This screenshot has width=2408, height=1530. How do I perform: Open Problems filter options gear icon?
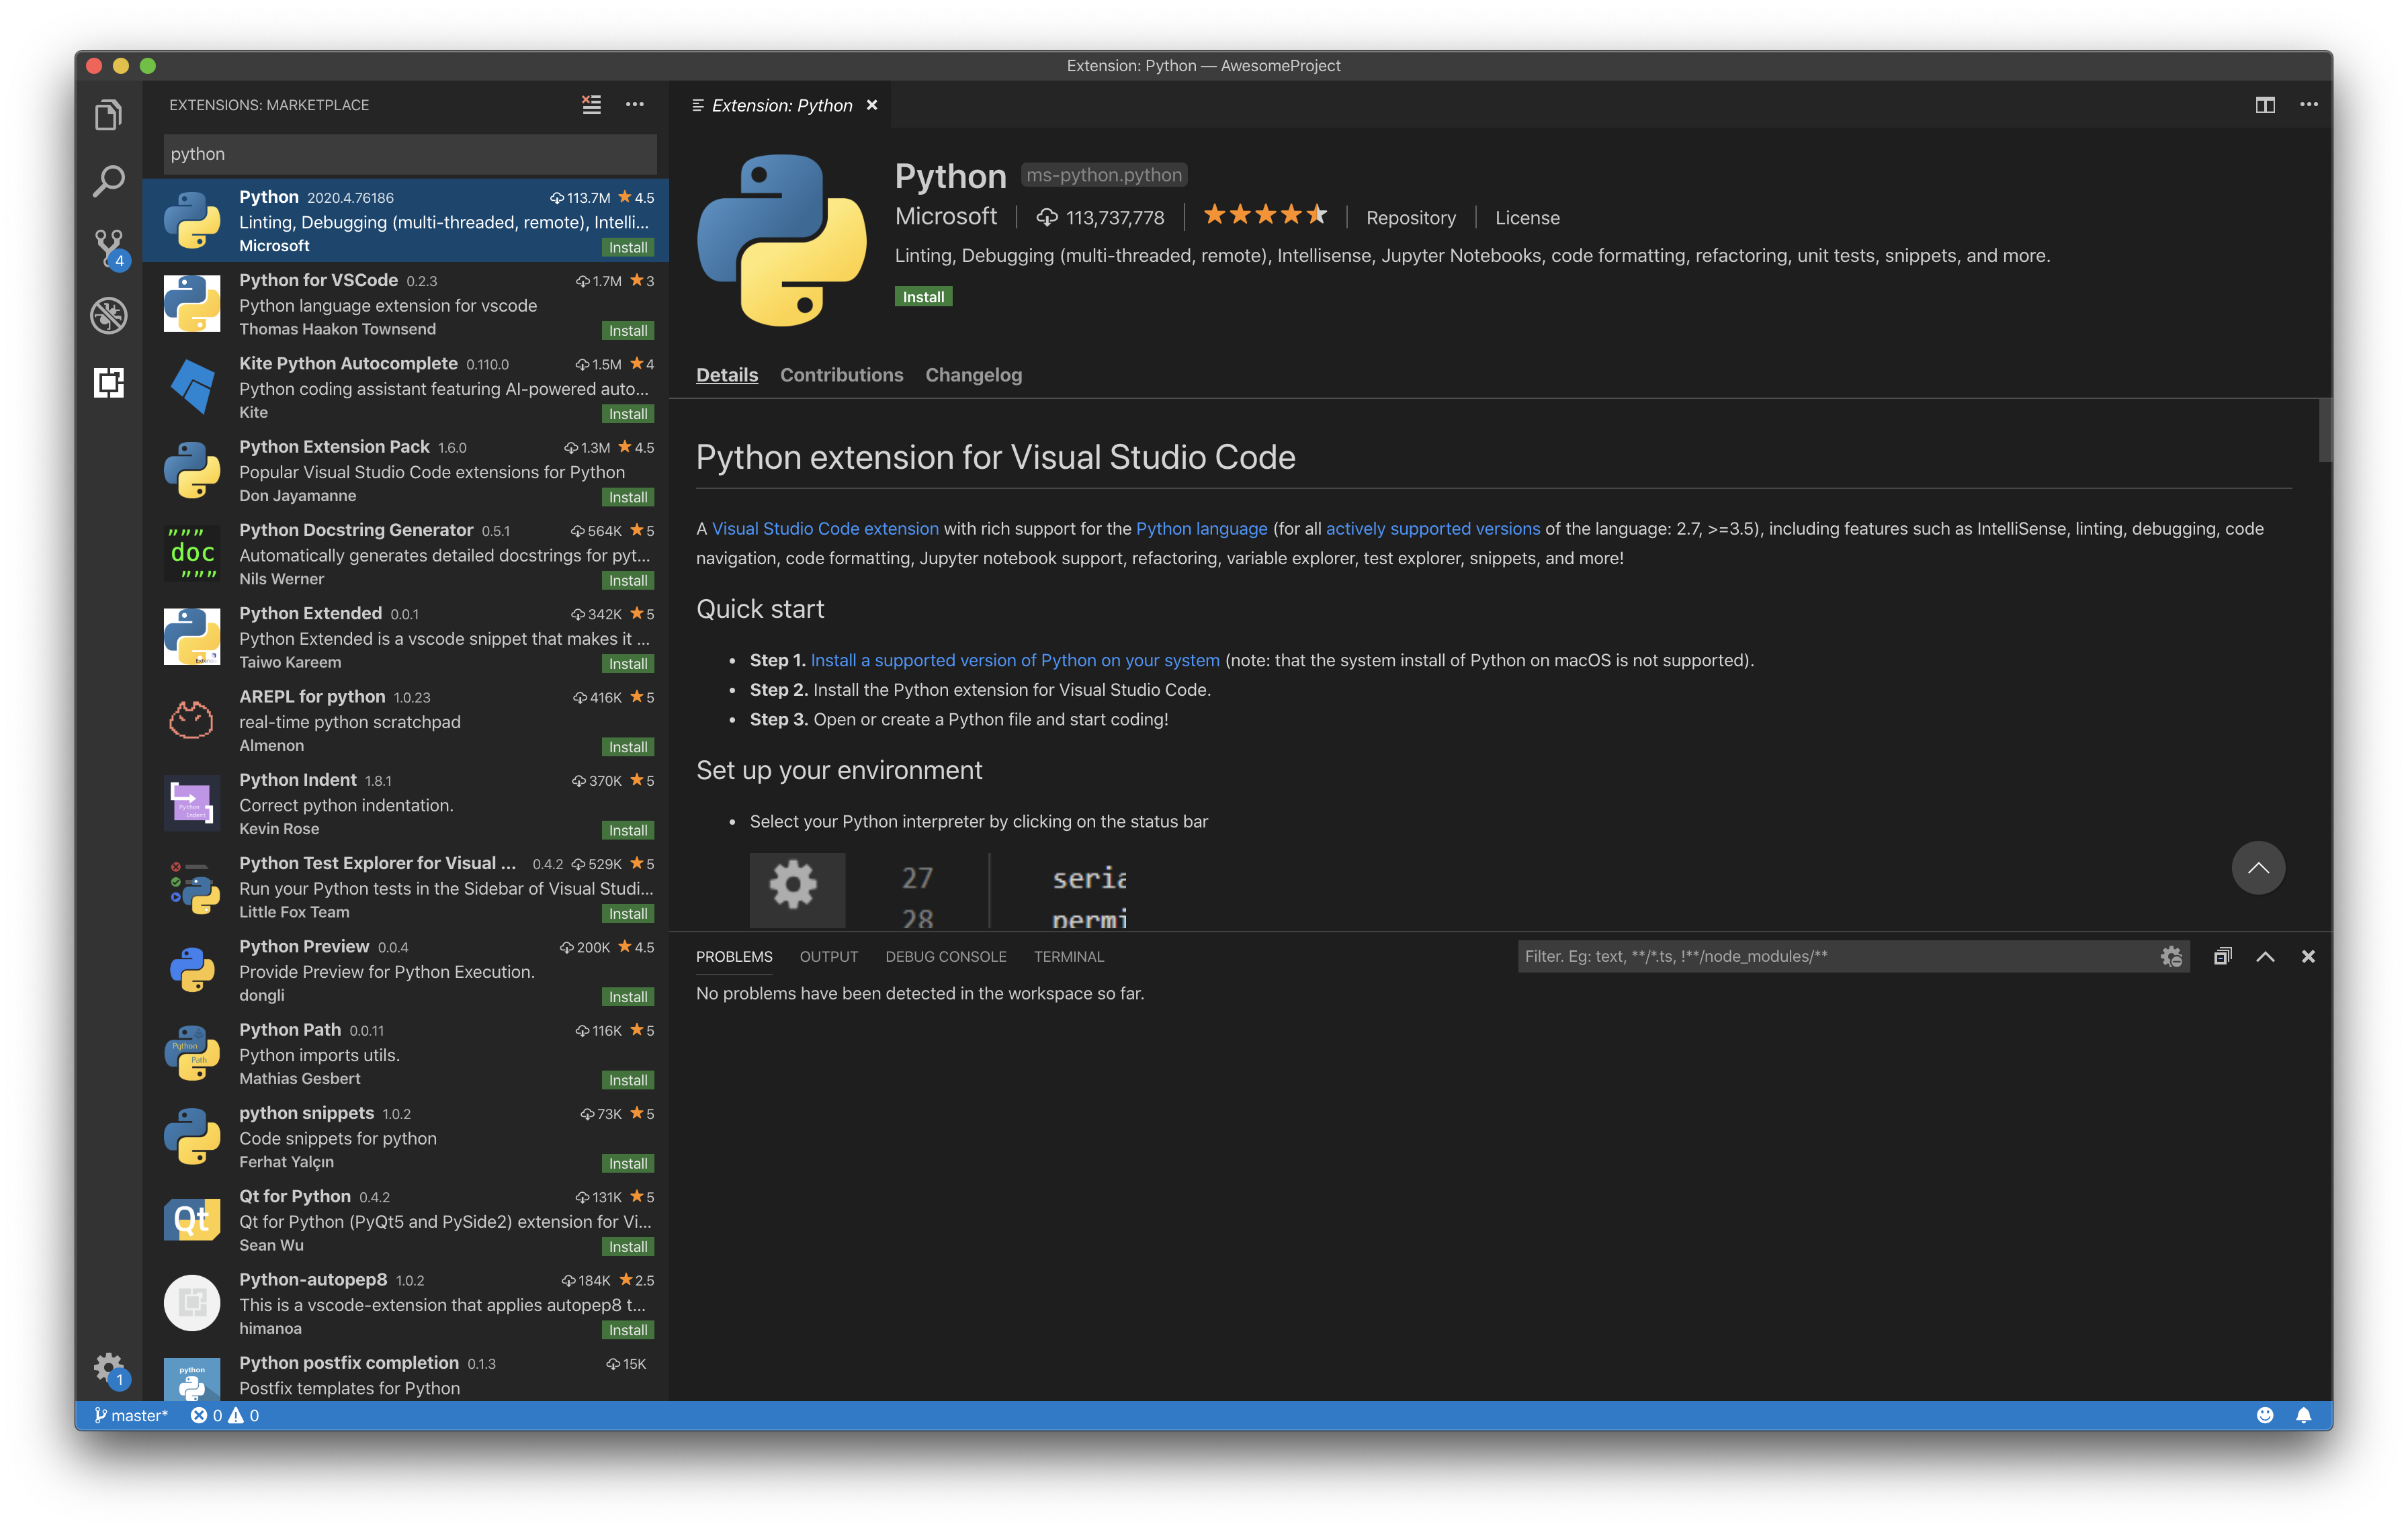(x=2170, y=956)
